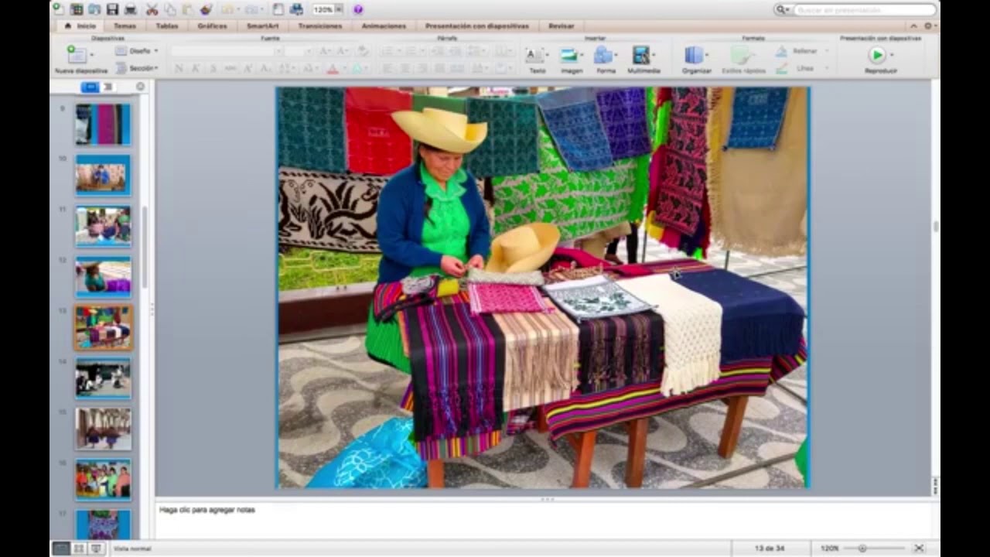Click the Línea line color icon

[x=781, y=68]
